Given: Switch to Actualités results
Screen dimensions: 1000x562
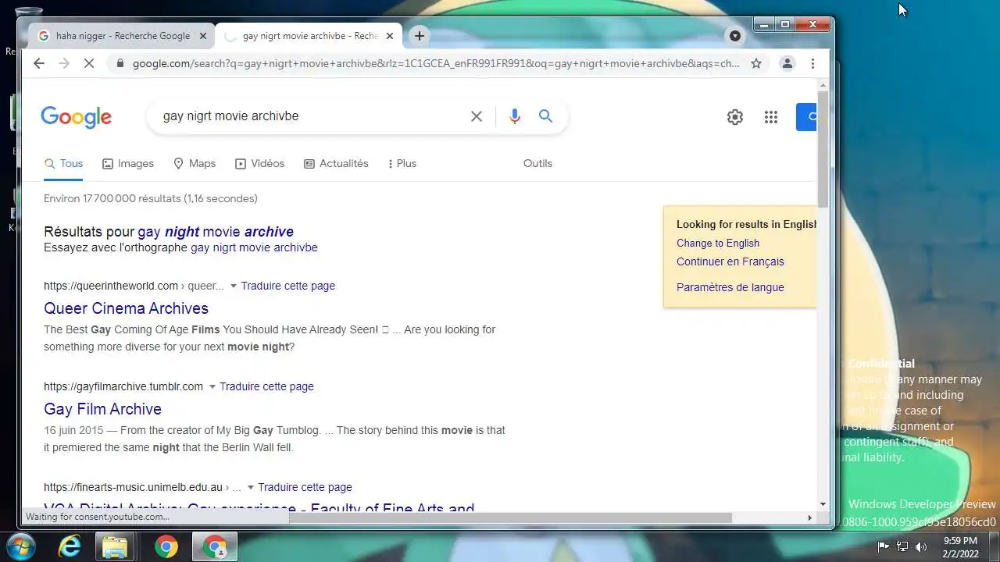Looking at the screenshot, I should point(336,163).
